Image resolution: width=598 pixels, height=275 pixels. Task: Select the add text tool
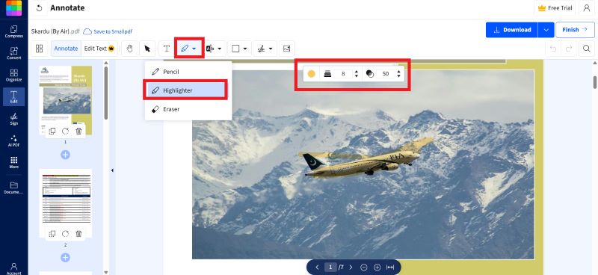coord(167,49)
